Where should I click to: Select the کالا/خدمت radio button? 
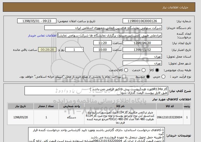tap(126, 70)
